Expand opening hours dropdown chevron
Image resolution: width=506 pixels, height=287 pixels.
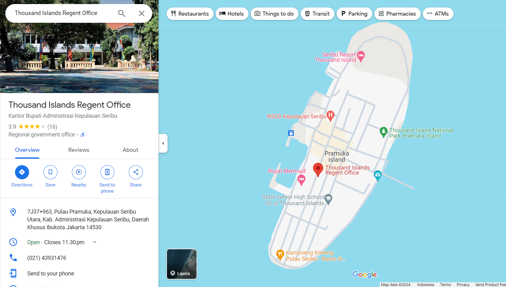[x=95, y=242]
